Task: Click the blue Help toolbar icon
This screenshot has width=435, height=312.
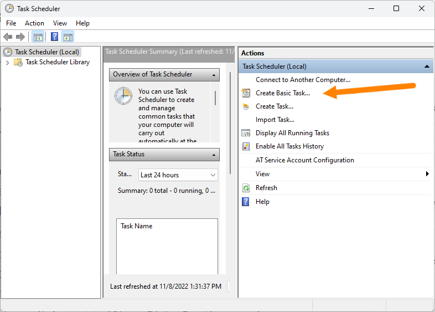Action: click(x=55, y=37)
